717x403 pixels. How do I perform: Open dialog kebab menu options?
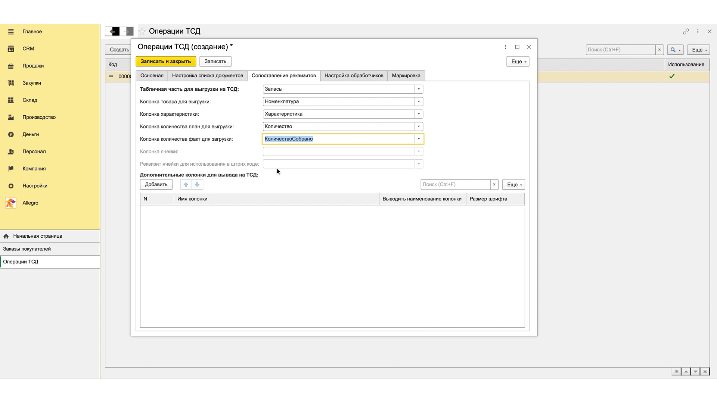(x=505, y=47)
